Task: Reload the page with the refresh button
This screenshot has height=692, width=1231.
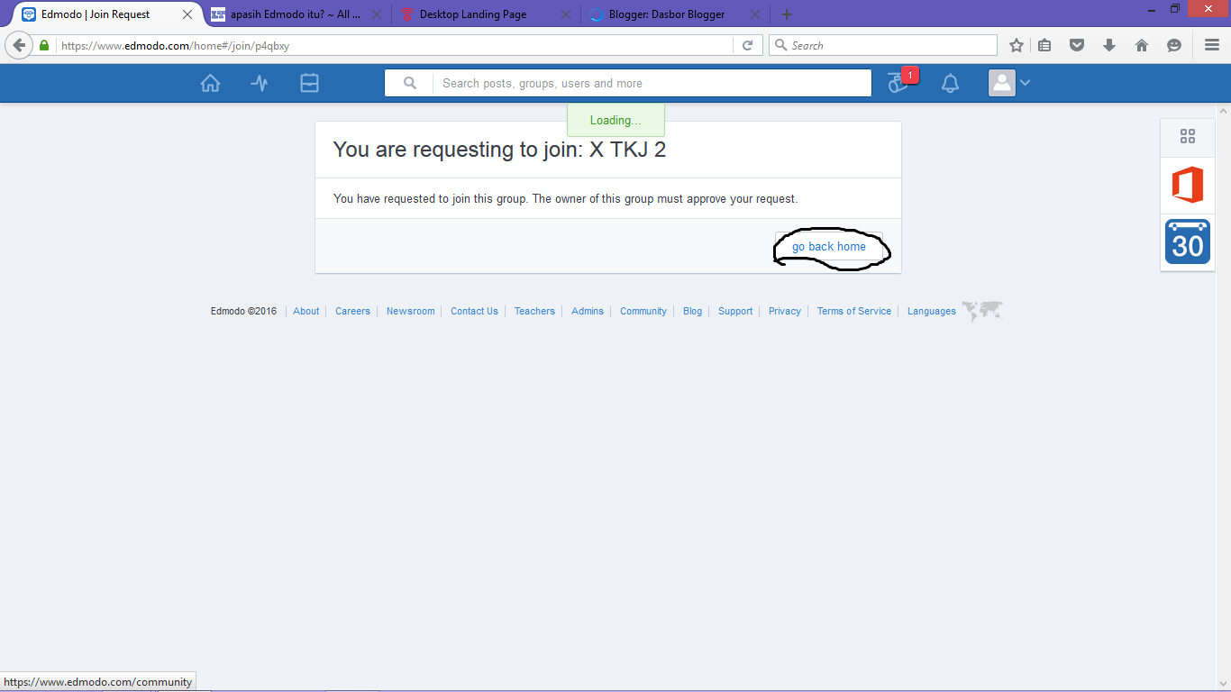Action: 747,45
